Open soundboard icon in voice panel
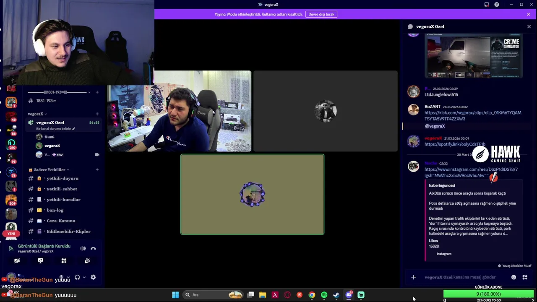The image size is (537, 302). pyautogui.click(x=87, y=260)
